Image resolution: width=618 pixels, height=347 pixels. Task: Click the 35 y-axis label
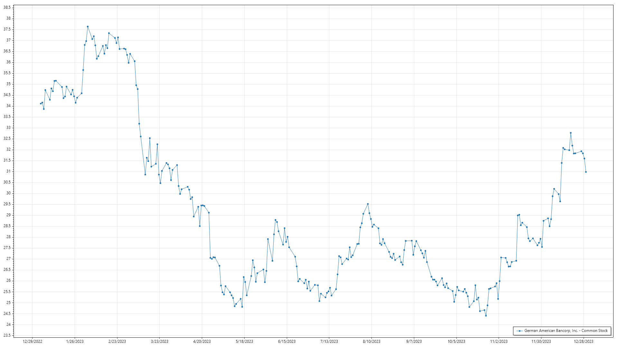pyautogui.click(x=8, y=84)
